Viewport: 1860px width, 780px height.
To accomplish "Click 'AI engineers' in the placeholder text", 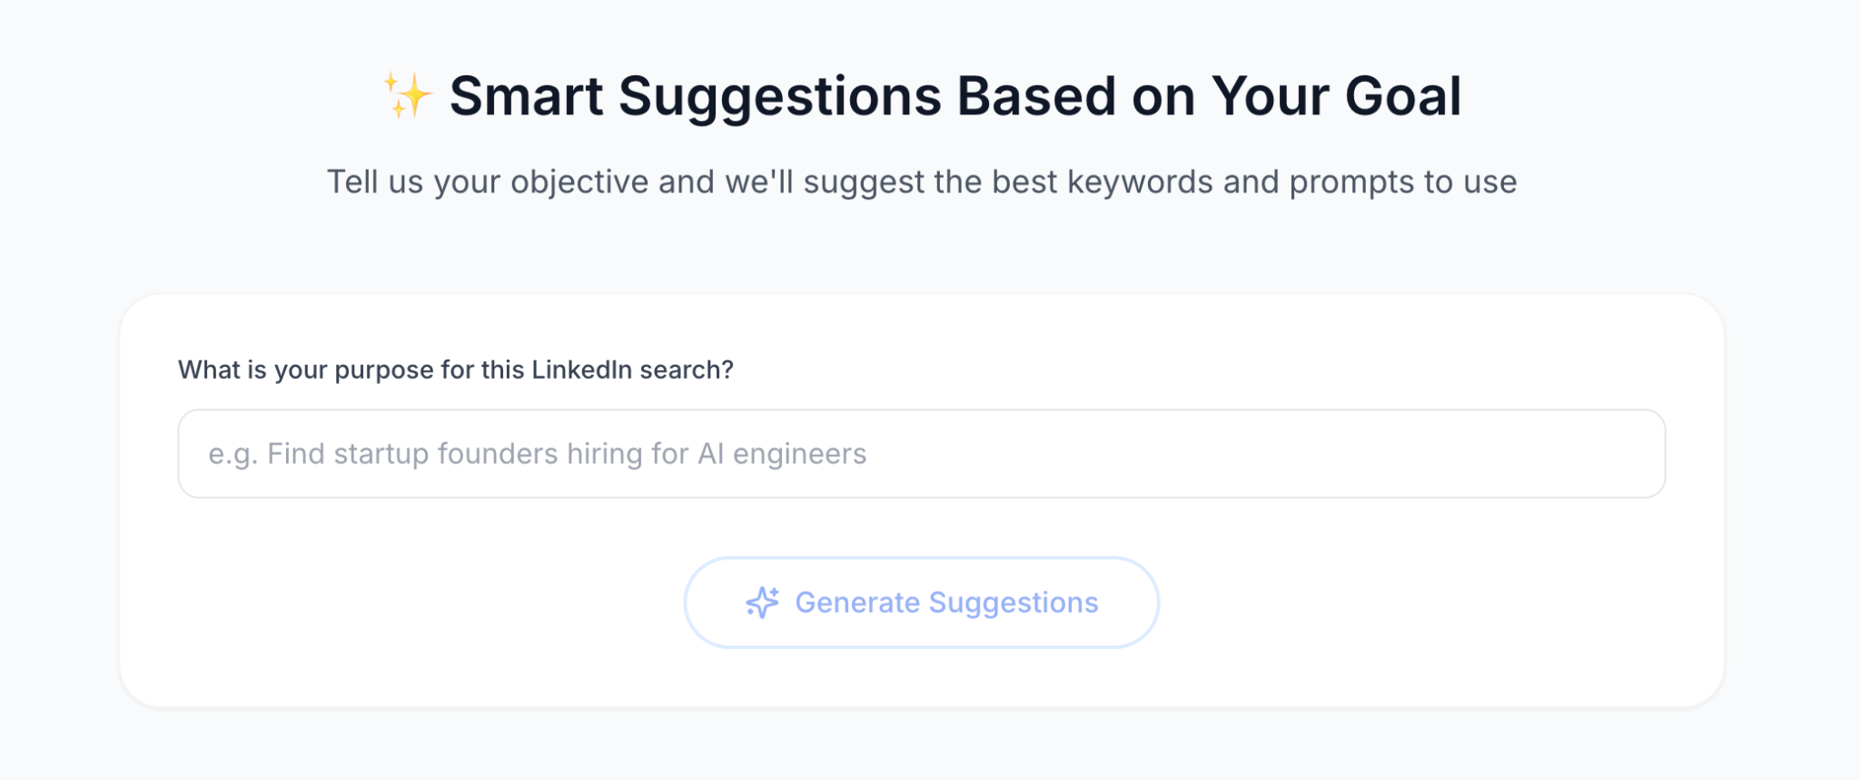I will point(782,454).
